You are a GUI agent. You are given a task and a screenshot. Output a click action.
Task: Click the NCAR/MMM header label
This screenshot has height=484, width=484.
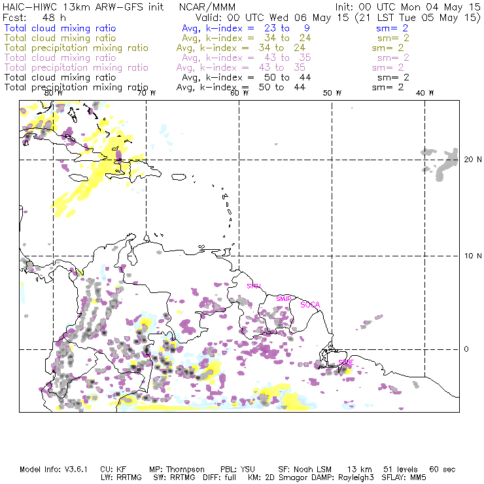[207, 7]
